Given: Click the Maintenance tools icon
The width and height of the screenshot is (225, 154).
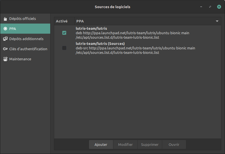Looking at the screenshot, I should coord(5,59).
